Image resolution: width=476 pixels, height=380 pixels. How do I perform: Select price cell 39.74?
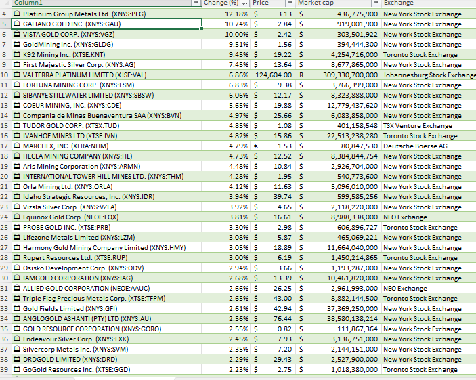point(272,197)
